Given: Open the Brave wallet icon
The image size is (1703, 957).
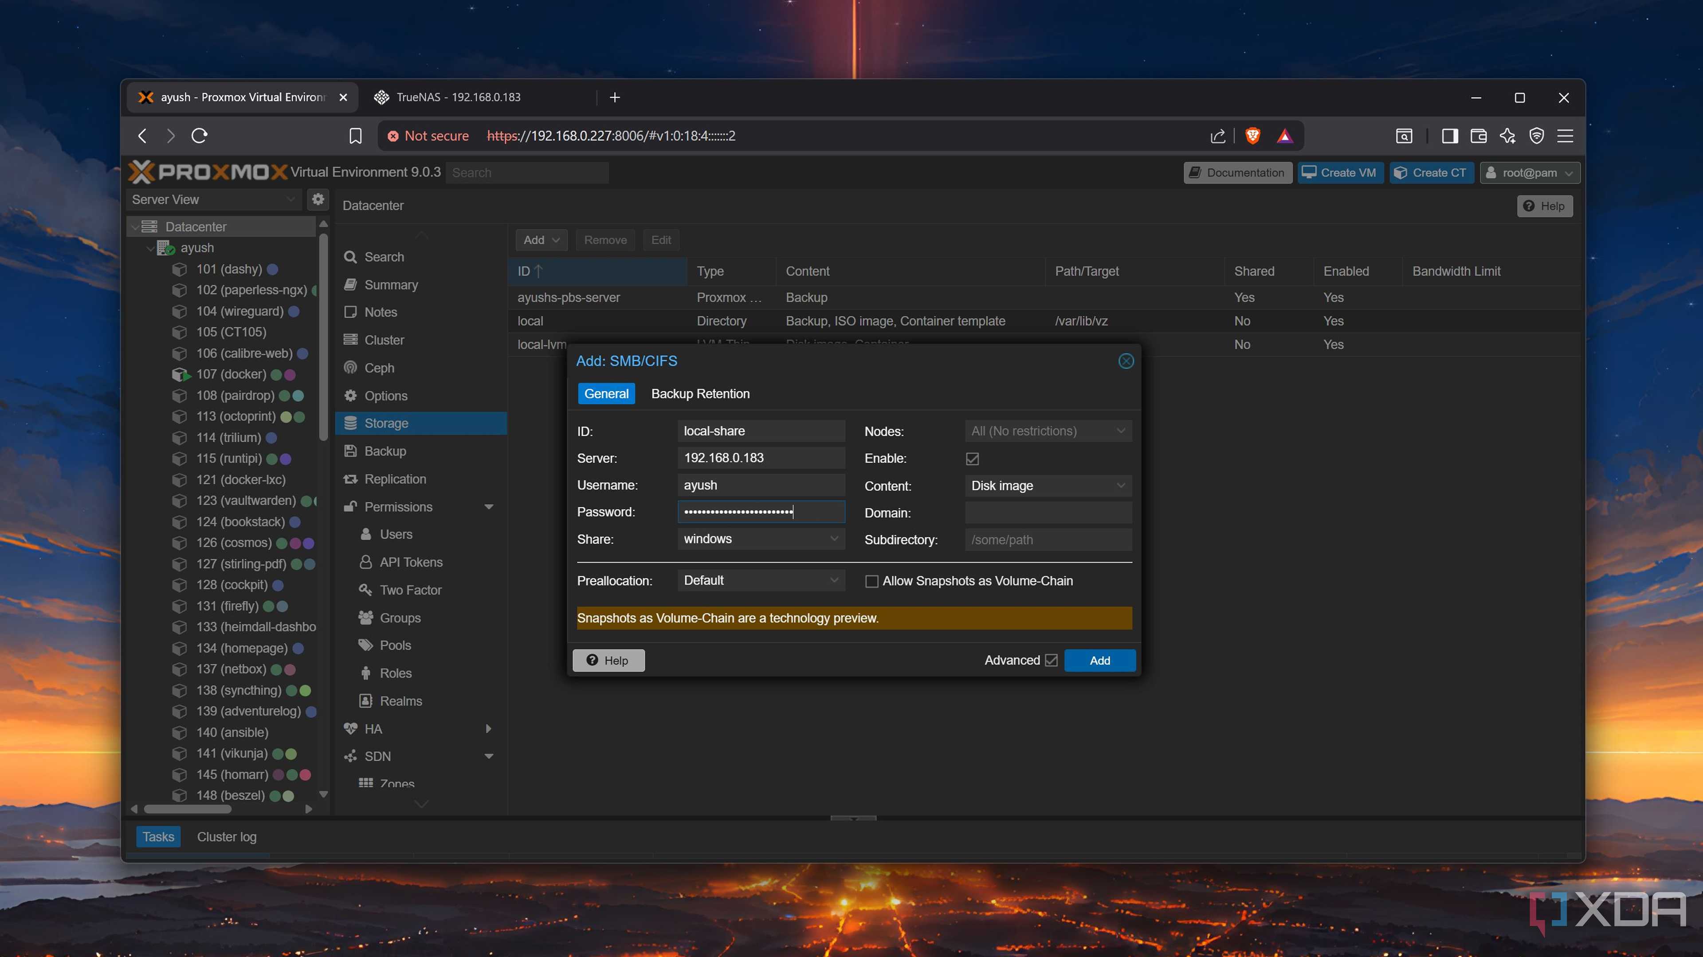Looking at the screenshot, I should pos(1478,136).
